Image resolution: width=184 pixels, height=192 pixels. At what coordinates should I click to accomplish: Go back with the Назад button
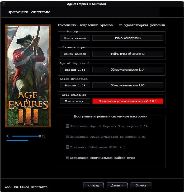point(93,185)
